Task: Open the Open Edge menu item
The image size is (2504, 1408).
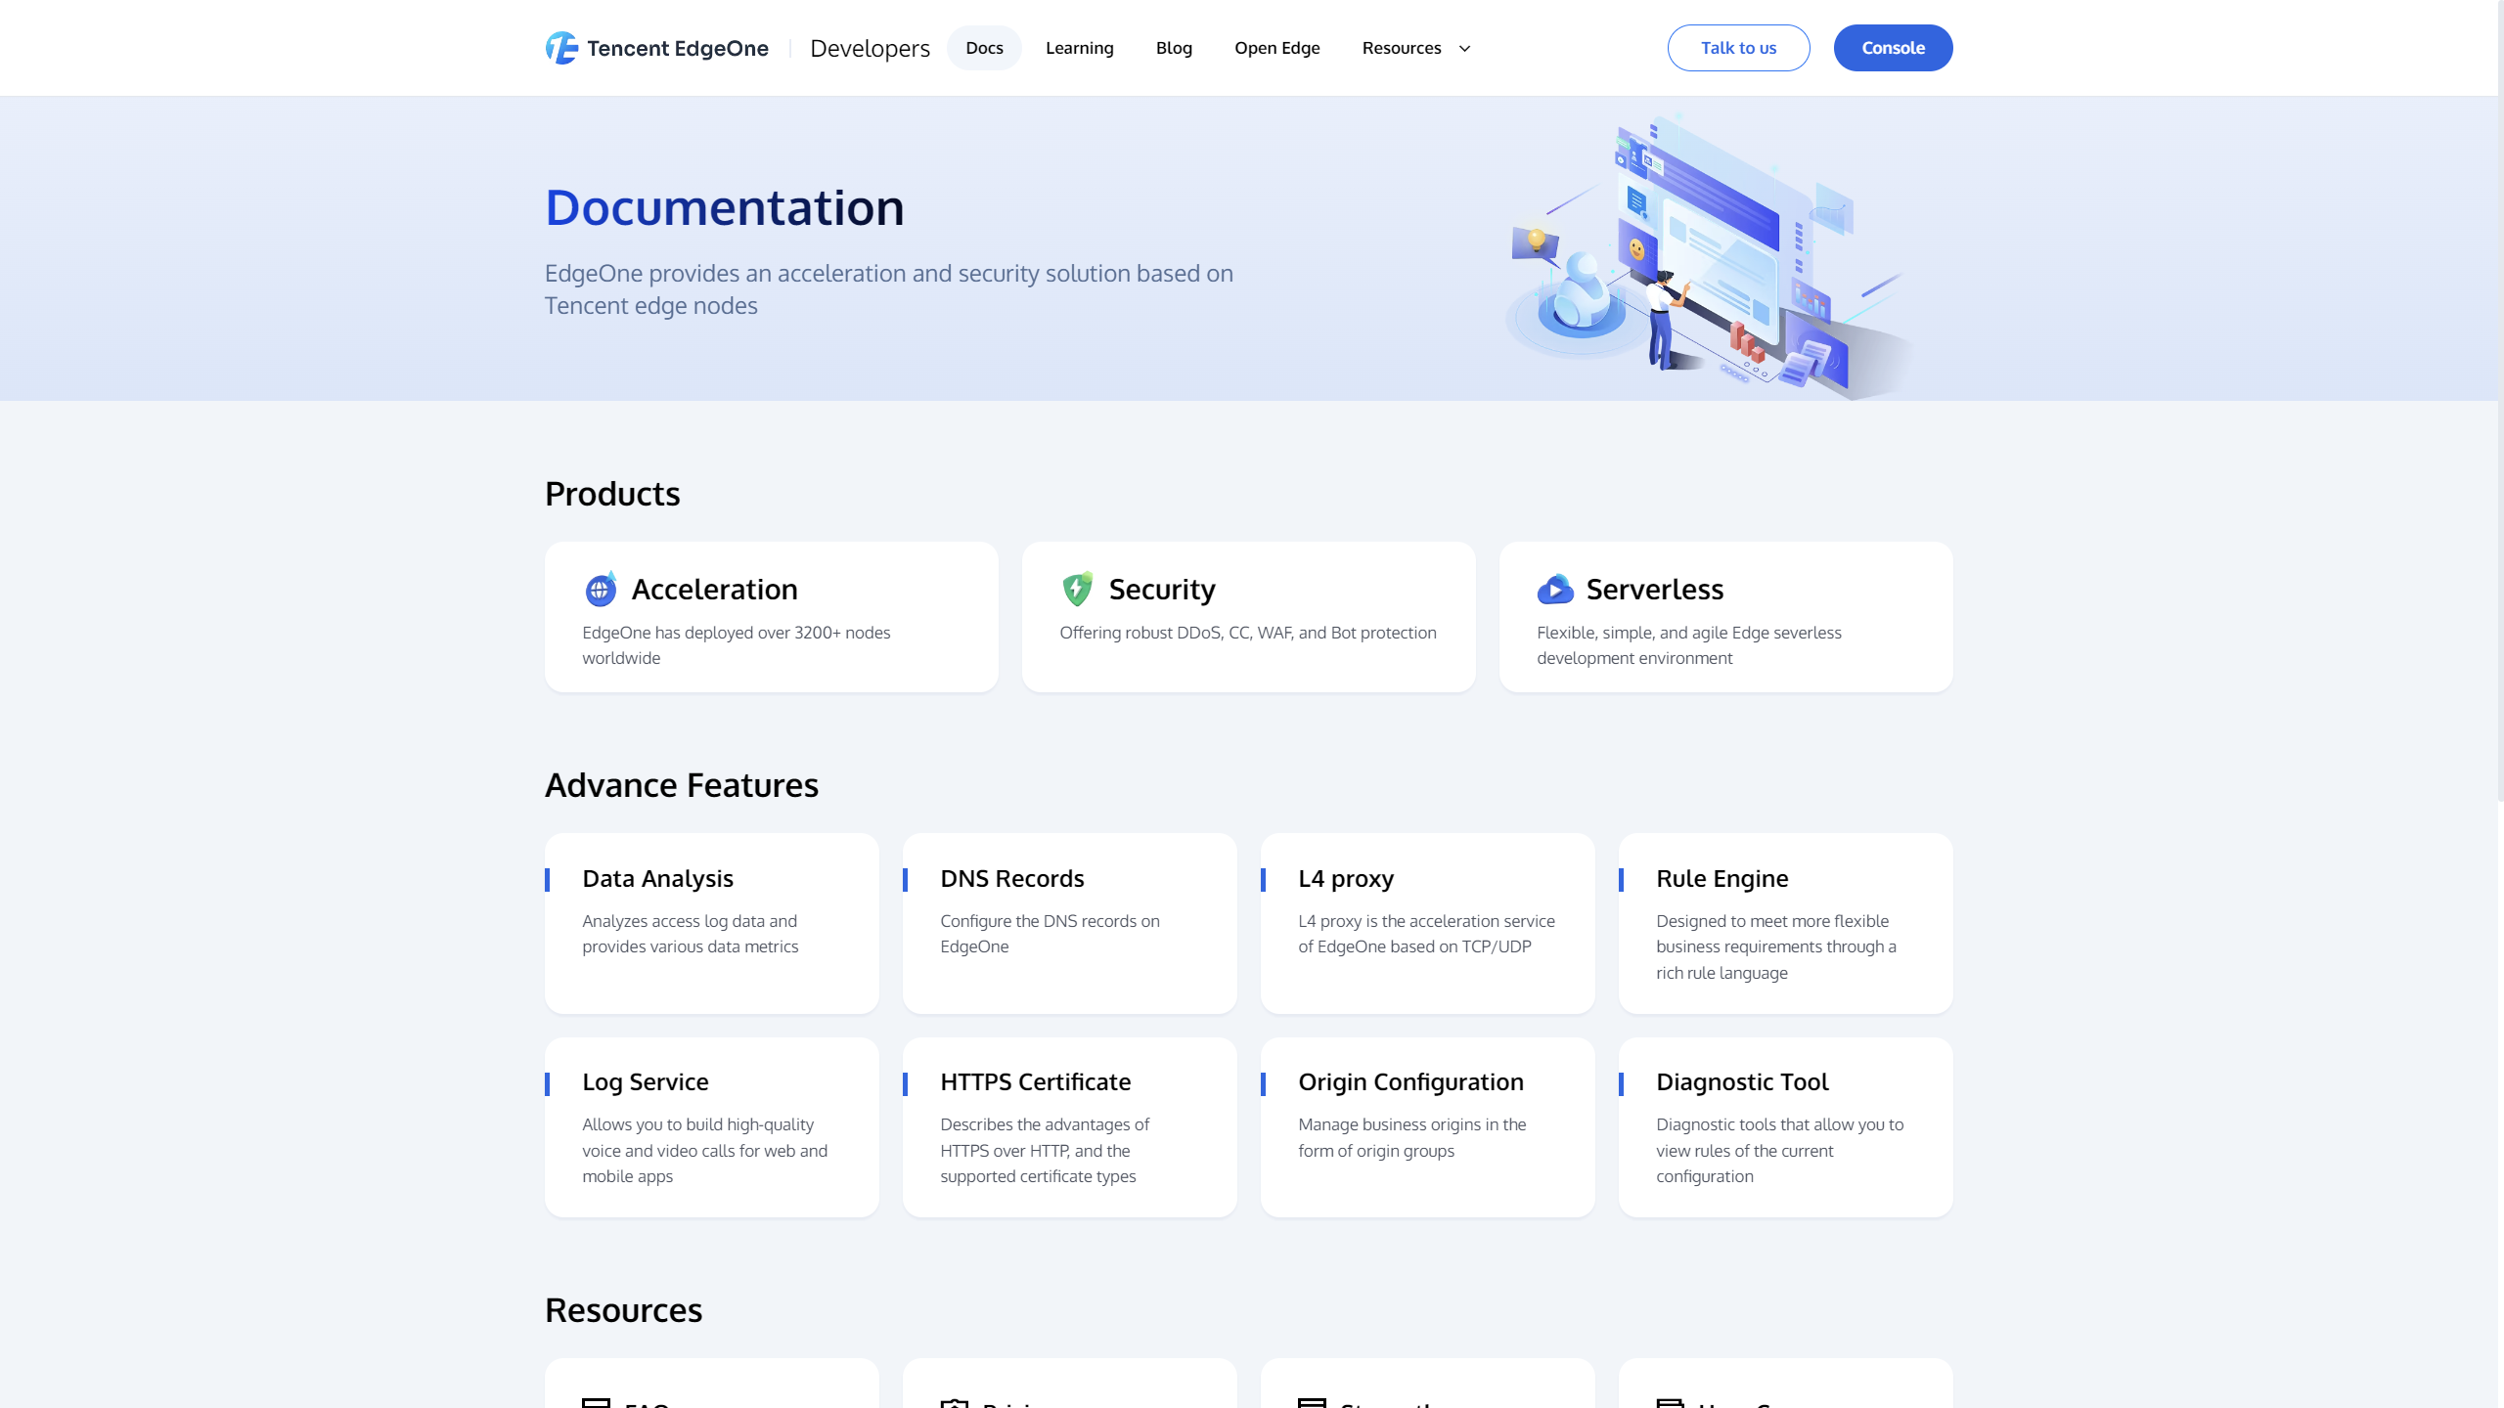Action: coord(1276,48)
